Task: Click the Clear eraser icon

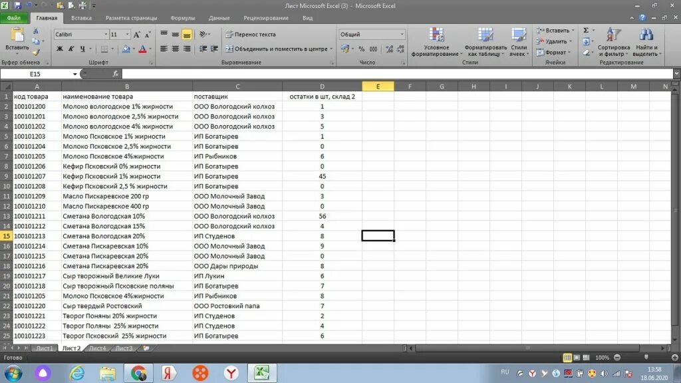Action: click(587, 53)
